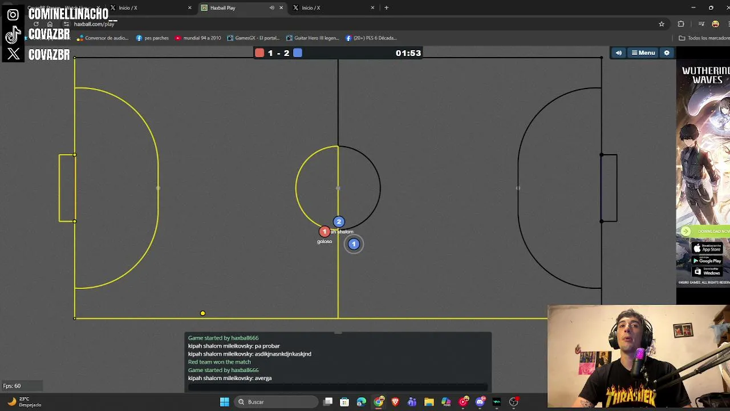Open Conversor de audio bookmark
Image resolution: width=730 pixels, height=411 pixels.
click(x=103, y=38)
